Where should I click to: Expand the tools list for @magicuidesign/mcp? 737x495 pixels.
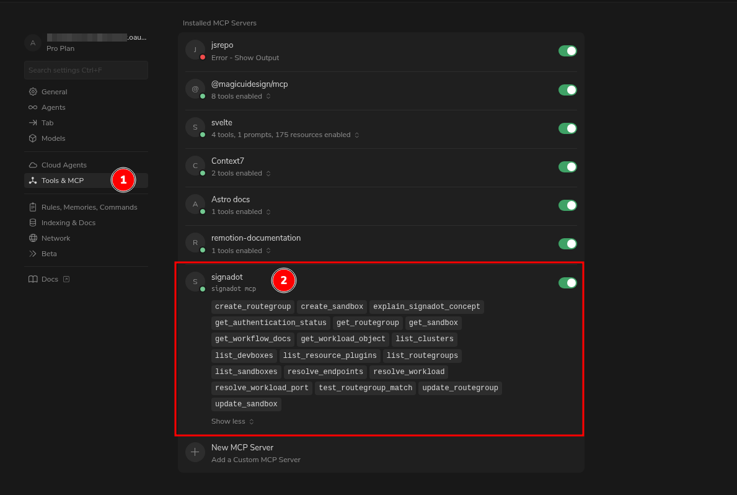coord(268,96)
